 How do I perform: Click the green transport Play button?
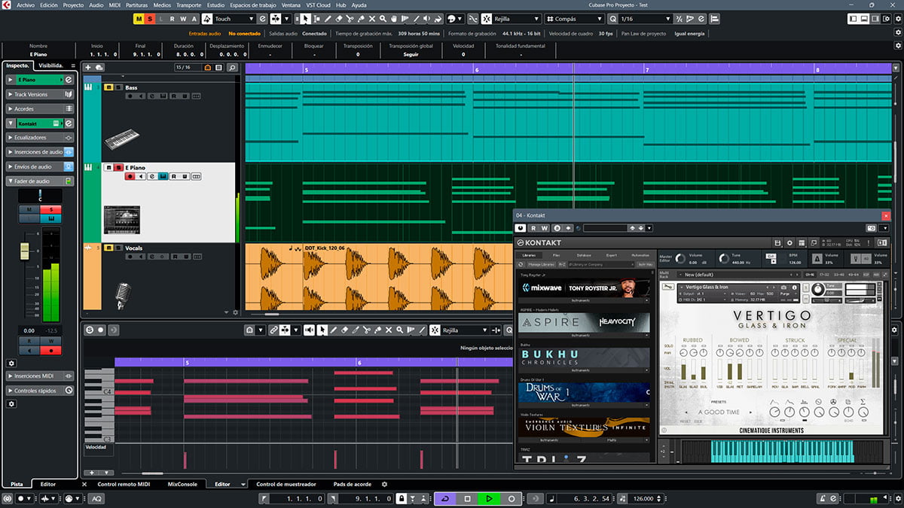pyautogui.click(x=489, y=498)
